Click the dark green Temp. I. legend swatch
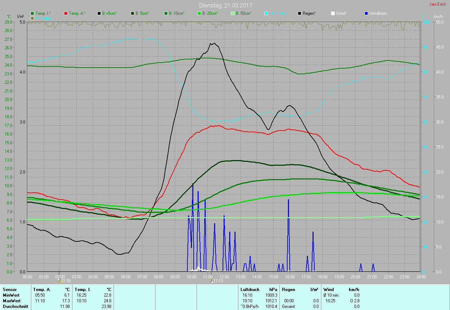The image size is (450, 310). pyautogui.click(x=33, y=13)
